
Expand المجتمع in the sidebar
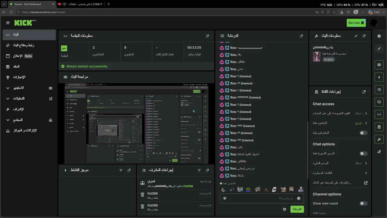[x=29, y=120]
